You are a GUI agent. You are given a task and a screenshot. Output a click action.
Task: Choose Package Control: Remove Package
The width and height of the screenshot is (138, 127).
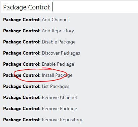click(x=70, y=109)
